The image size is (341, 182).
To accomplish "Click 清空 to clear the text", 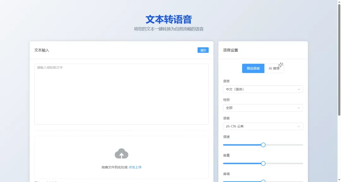I will click(203, 50).
